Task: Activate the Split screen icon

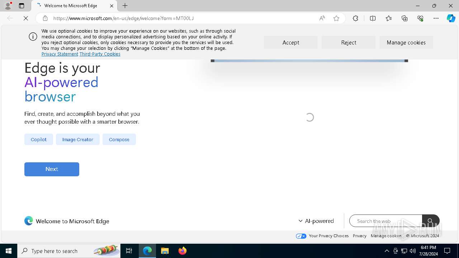Action: [x=373, y=18]
